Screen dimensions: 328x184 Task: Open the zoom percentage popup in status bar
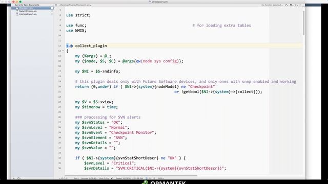point(160,178)
